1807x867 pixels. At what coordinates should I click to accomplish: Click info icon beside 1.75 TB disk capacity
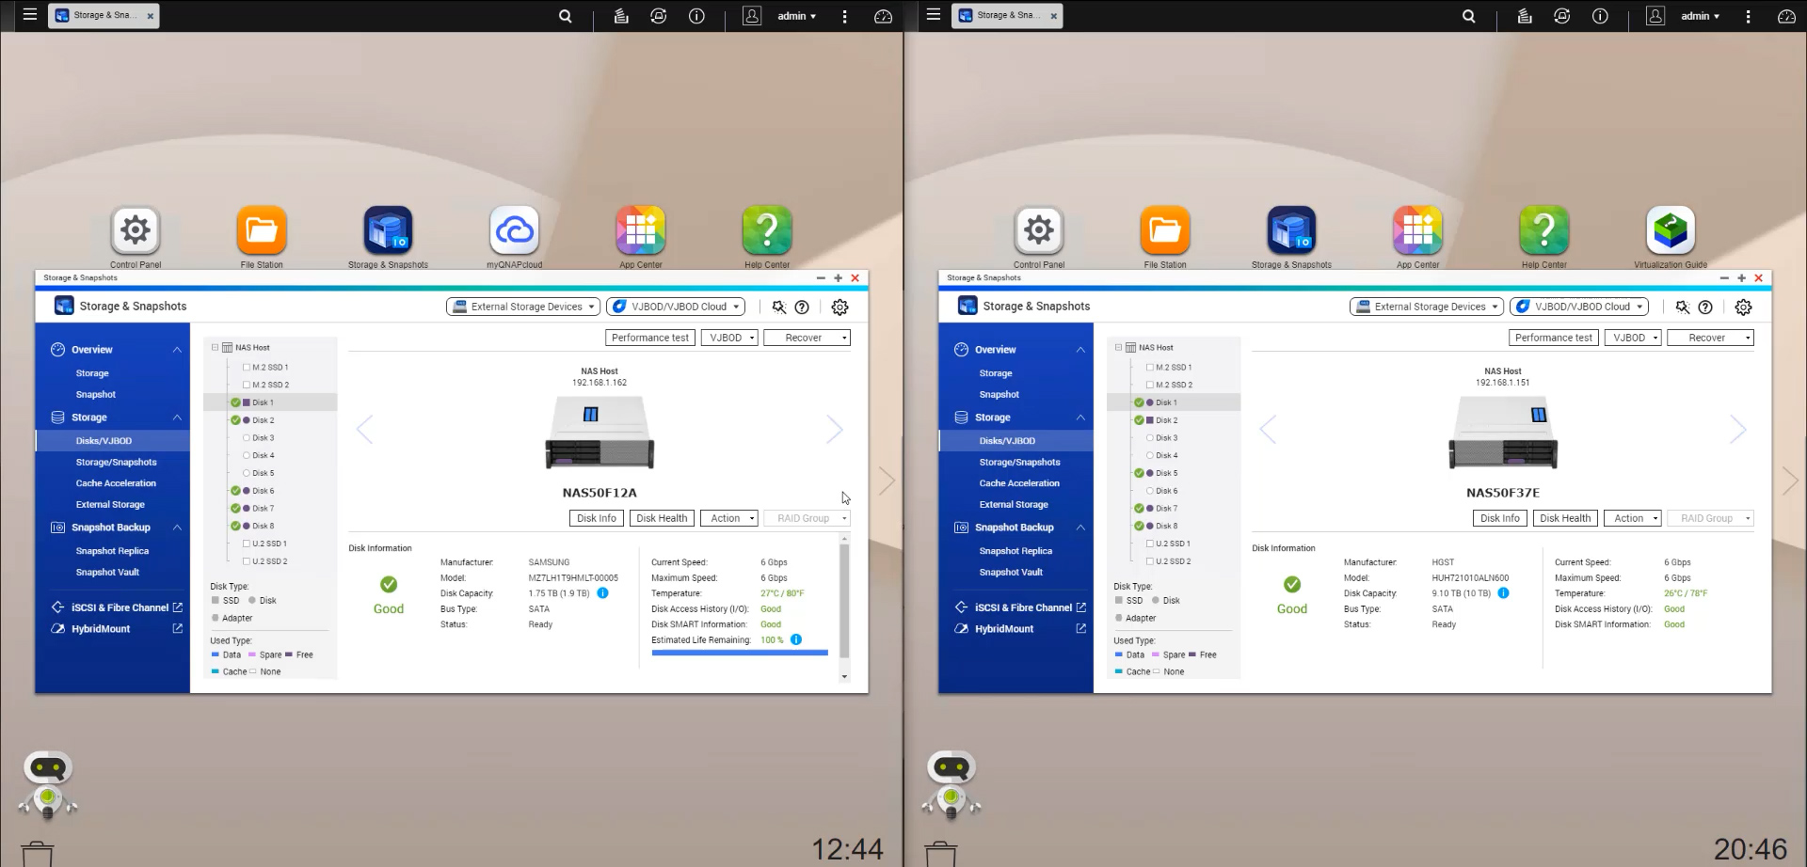[603, 593]
